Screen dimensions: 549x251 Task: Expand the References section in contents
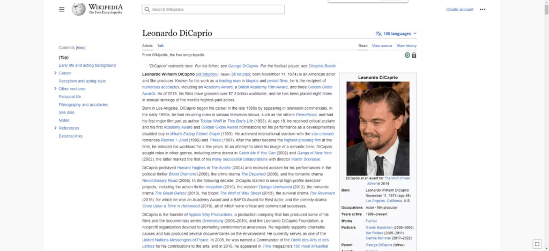(x=55, y=128)
